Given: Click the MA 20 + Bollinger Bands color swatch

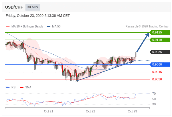Looking at the screenshot, I should [x=8, y=26].
